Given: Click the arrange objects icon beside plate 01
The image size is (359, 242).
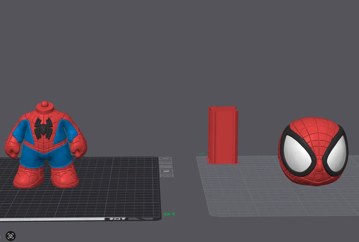Looking at the screenshot, I should click(x=167, y=167).
